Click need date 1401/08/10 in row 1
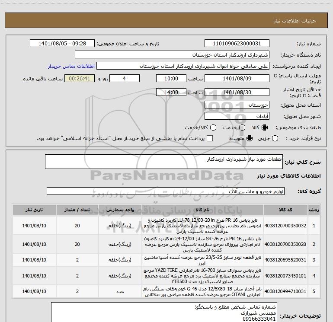Screen dimensions: 333x322 (x=34, y=226)
